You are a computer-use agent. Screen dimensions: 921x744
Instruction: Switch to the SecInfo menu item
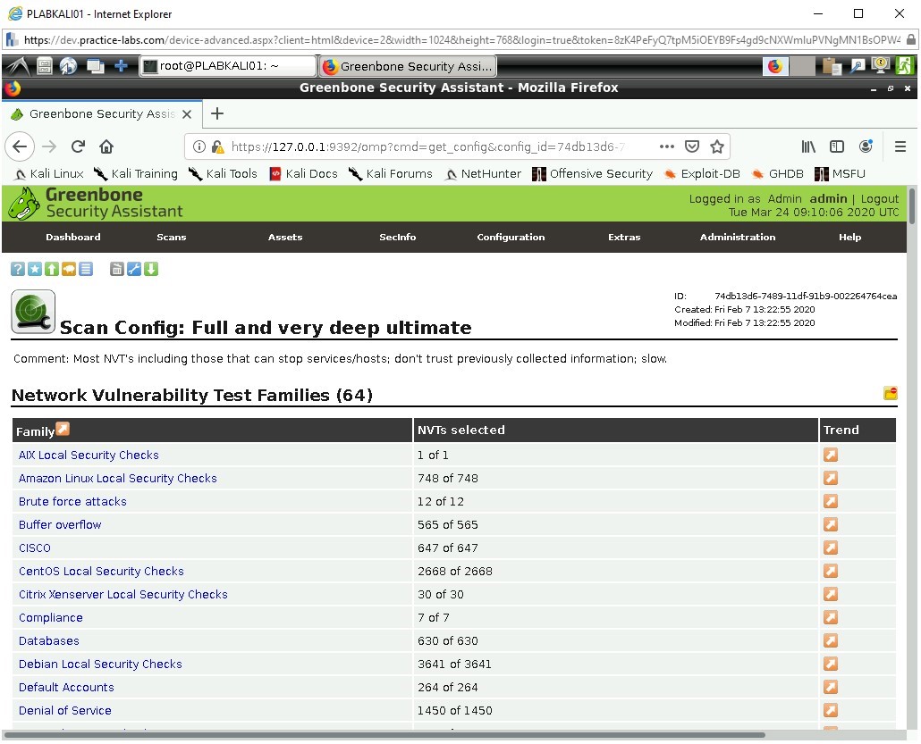pyautogui.click(x=397, y=237)
